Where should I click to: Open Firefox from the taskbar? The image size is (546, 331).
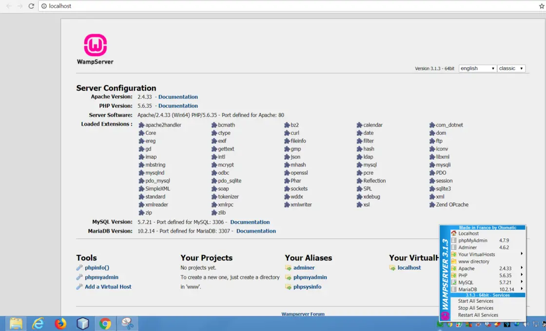click(60, 323)
